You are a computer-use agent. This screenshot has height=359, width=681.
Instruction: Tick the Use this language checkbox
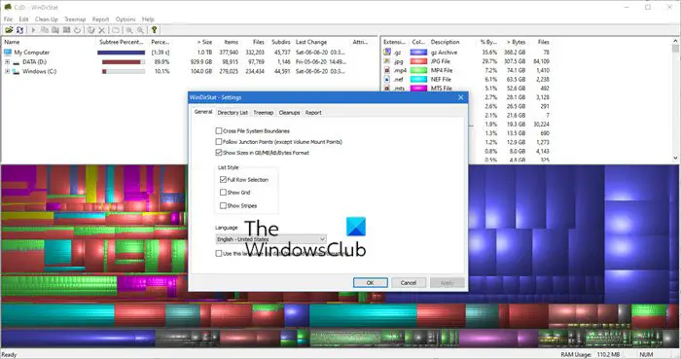point(219,253)
